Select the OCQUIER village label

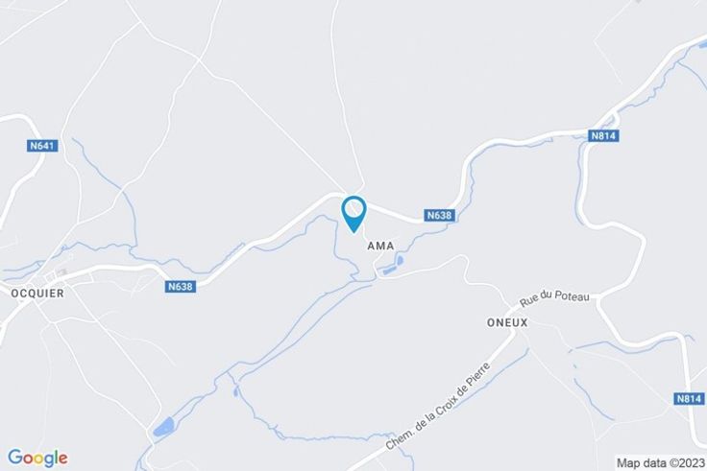37,294
